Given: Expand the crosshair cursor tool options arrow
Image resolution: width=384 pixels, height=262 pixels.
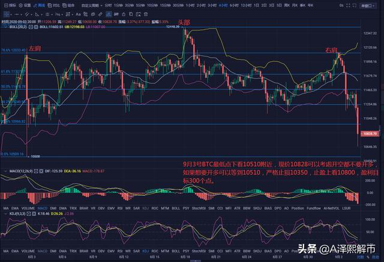Looking at the screenshot, I should (x=11, y=14).
